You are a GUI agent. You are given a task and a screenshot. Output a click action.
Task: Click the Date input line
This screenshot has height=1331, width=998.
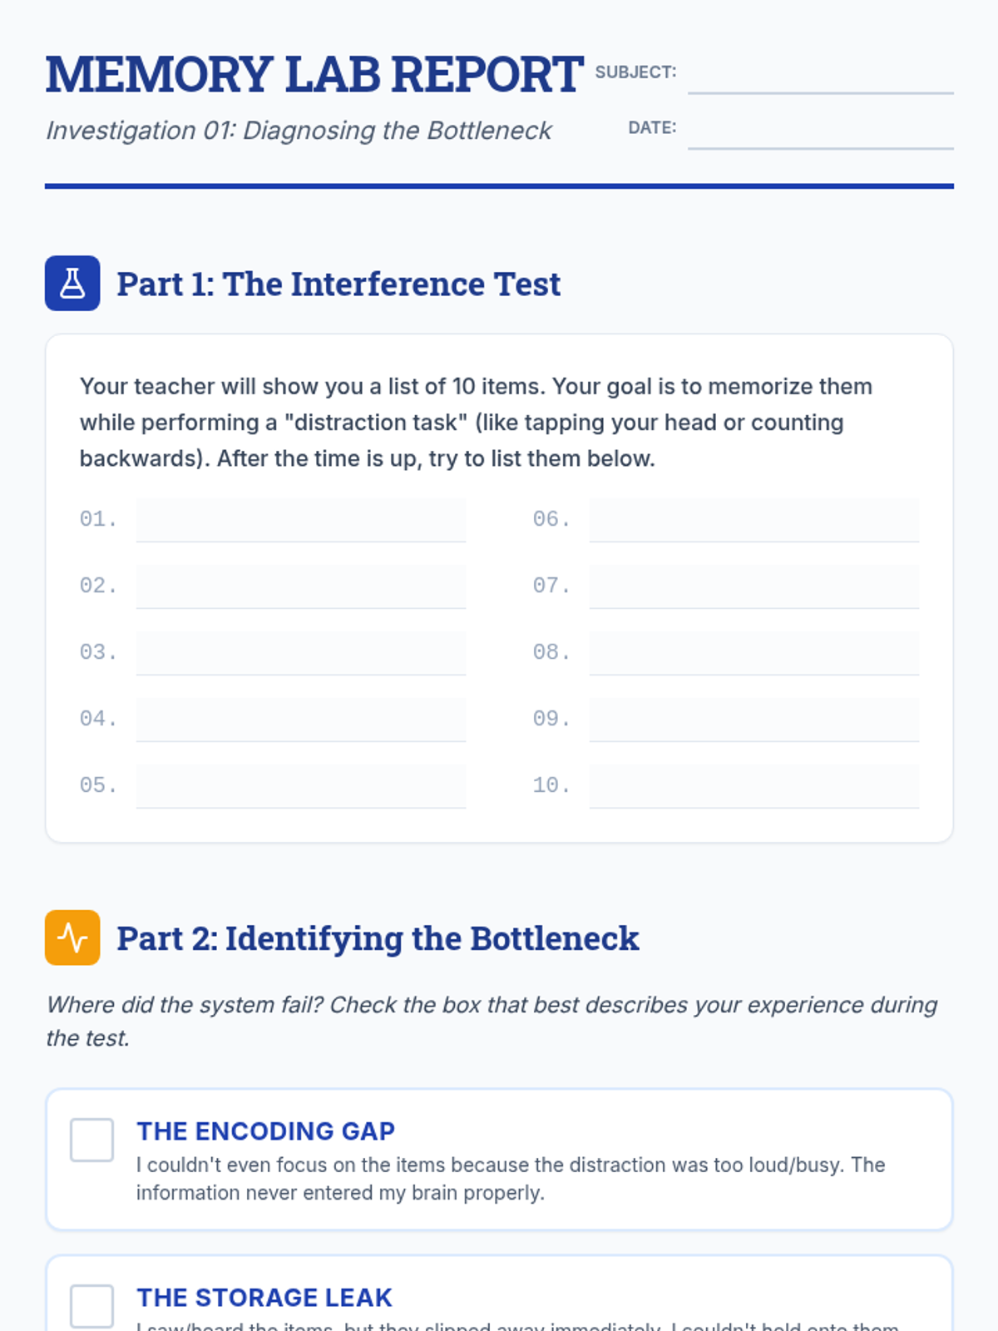[820, 131]
